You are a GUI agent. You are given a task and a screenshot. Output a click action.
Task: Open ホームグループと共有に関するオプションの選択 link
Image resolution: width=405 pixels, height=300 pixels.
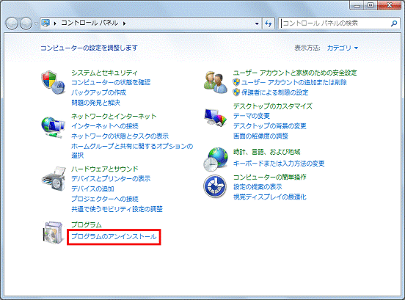132,151
